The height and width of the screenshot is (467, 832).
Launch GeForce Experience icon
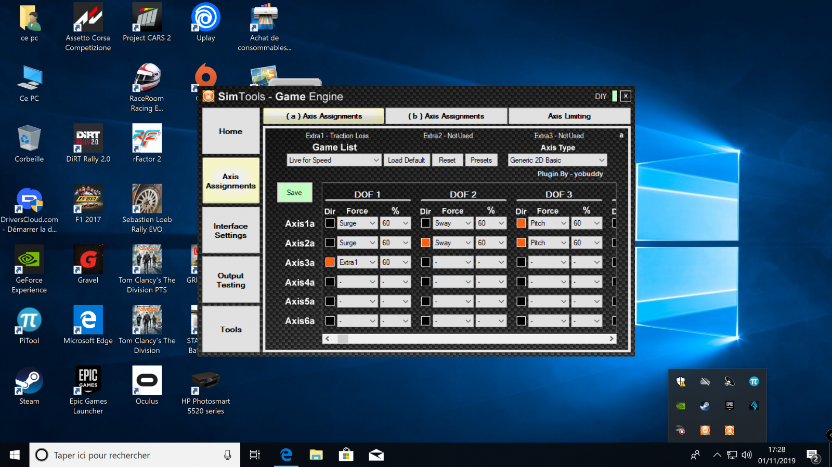pos(29,269)
